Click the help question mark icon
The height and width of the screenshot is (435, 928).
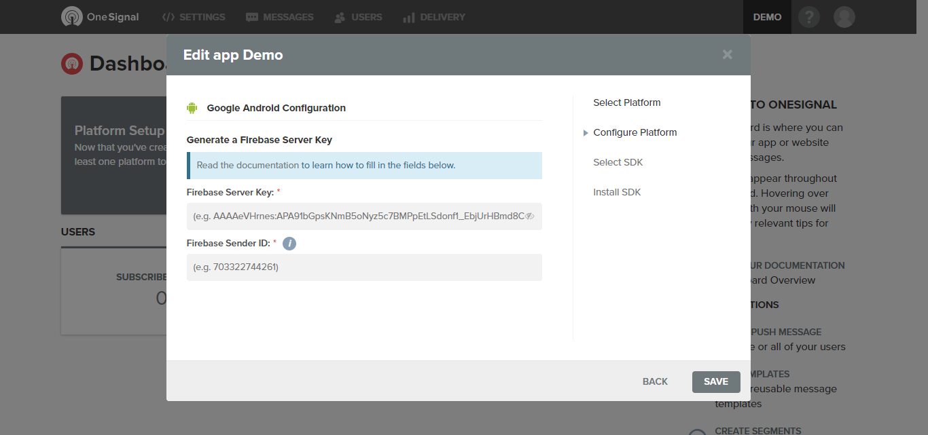pos(809,17)
